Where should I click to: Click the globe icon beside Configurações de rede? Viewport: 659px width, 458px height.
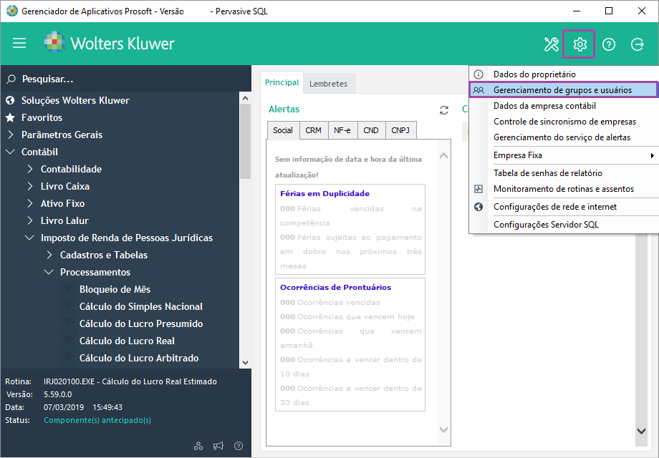click(478, 207)
